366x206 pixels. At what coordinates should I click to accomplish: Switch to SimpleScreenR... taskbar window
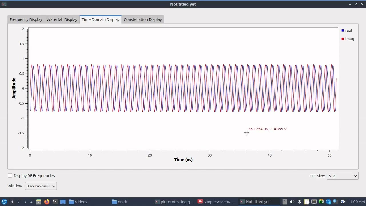coord(216,202)
